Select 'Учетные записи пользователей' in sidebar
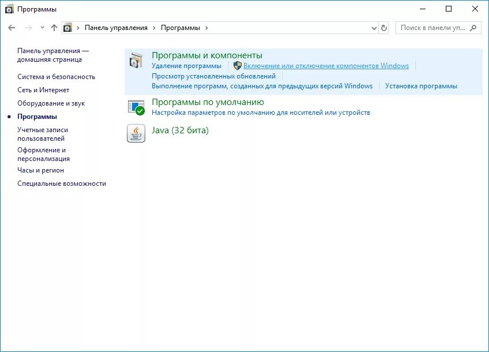 (43, 134)
